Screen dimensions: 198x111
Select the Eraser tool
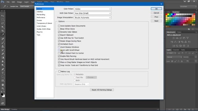3,54
